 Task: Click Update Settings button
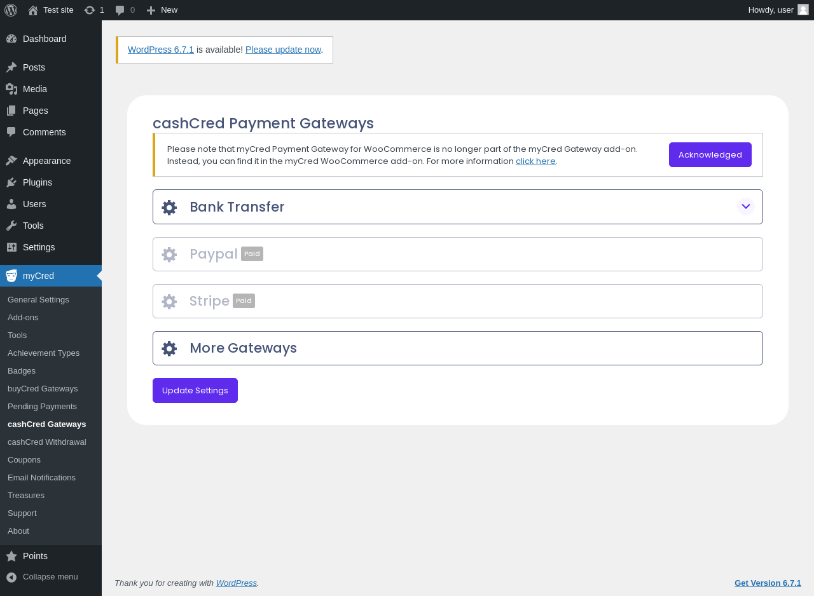point(195,390)
